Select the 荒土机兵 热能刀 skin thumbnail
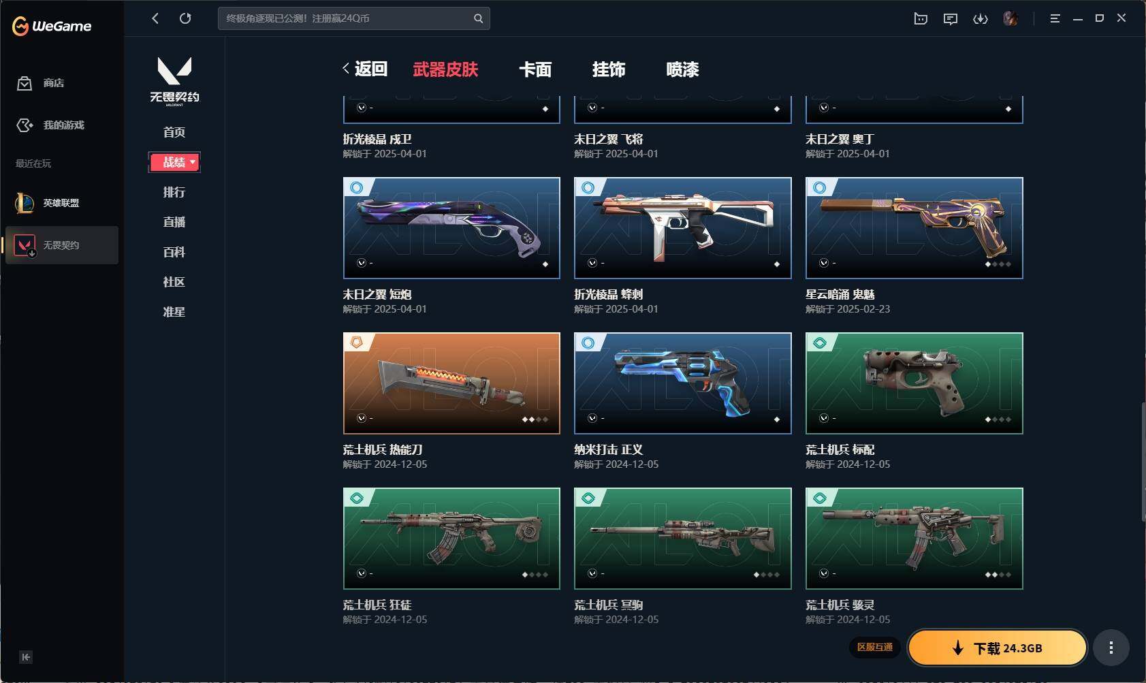The width and height of the screenshot is (1146, 683). coord(451,383)
